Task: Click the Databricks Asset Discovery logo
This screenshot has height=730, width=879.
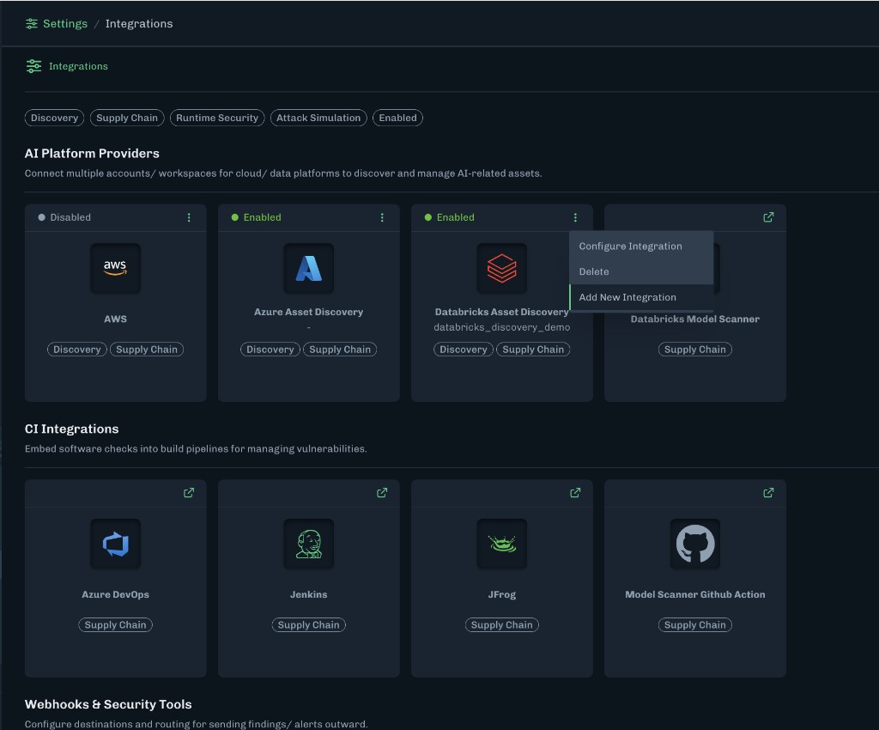Action: [x=501, y=269]
